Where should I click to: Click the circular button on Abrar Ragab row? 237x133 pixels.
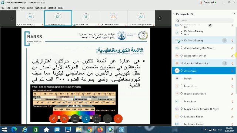pos(224,63)
